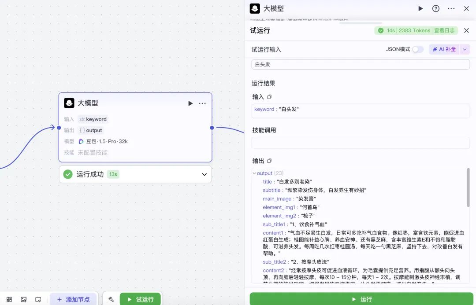Enable JSON模式 toggle
The image size is (476, 305).
pos(417,49)
